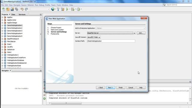Image resolution: width=192 pixels, height=108 pixels.
Task: Minimize the Navigator panel window
Action: tap(41, 70)
